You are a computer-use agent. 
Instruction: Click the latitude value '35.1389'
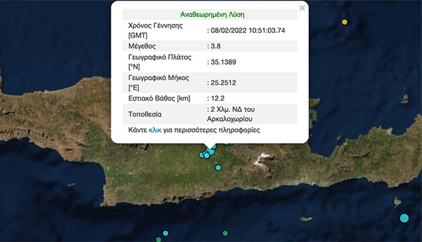pos(223,62)
